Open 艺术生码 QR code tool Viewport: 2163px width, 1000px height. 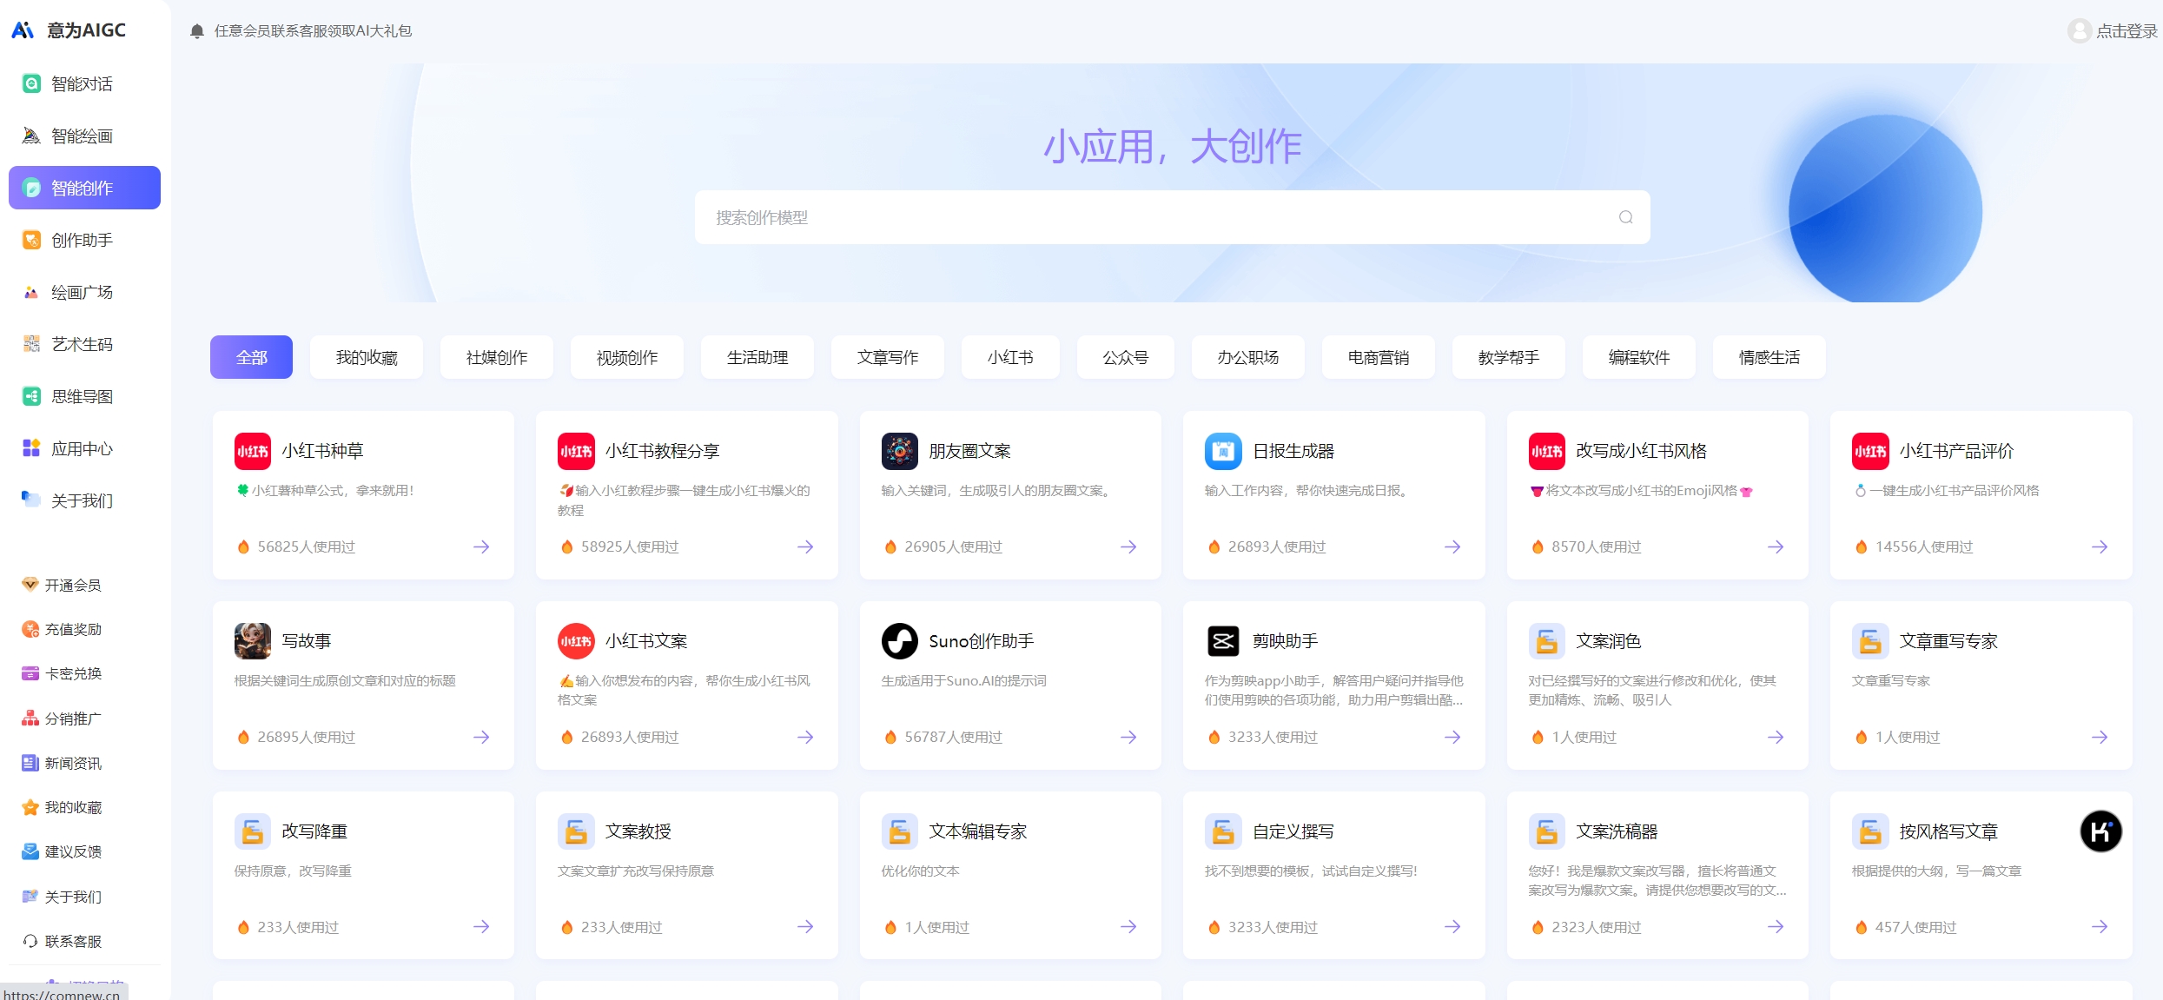tap(82, 344)
